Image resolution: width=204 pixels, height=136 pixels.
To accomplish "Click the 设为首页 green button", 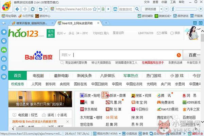I will pos(51,33).
